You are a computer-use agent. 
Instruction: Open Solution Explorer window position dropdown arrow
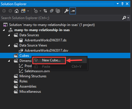tap(118, 4)
